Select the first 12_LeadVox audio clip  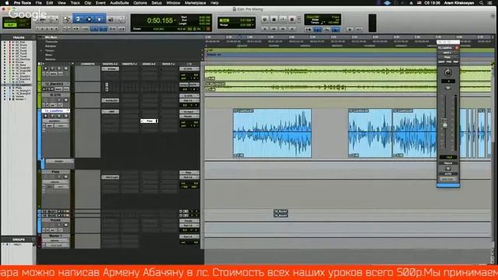[272, 133]
